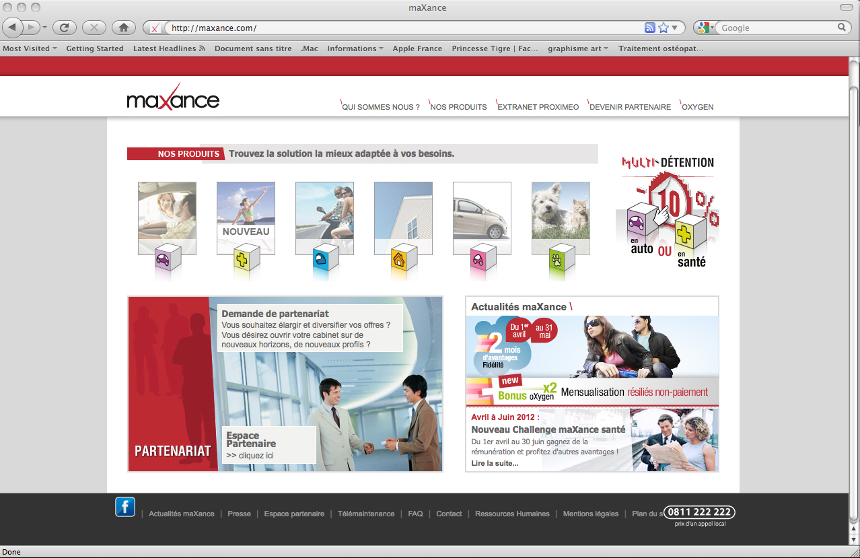Open the Apple France bookmark

tap(417, 48)
